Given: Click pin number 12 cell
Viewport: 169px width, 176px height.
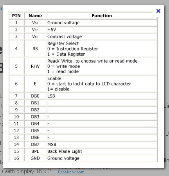Looking at the screenshot, I should click(16, 131).
